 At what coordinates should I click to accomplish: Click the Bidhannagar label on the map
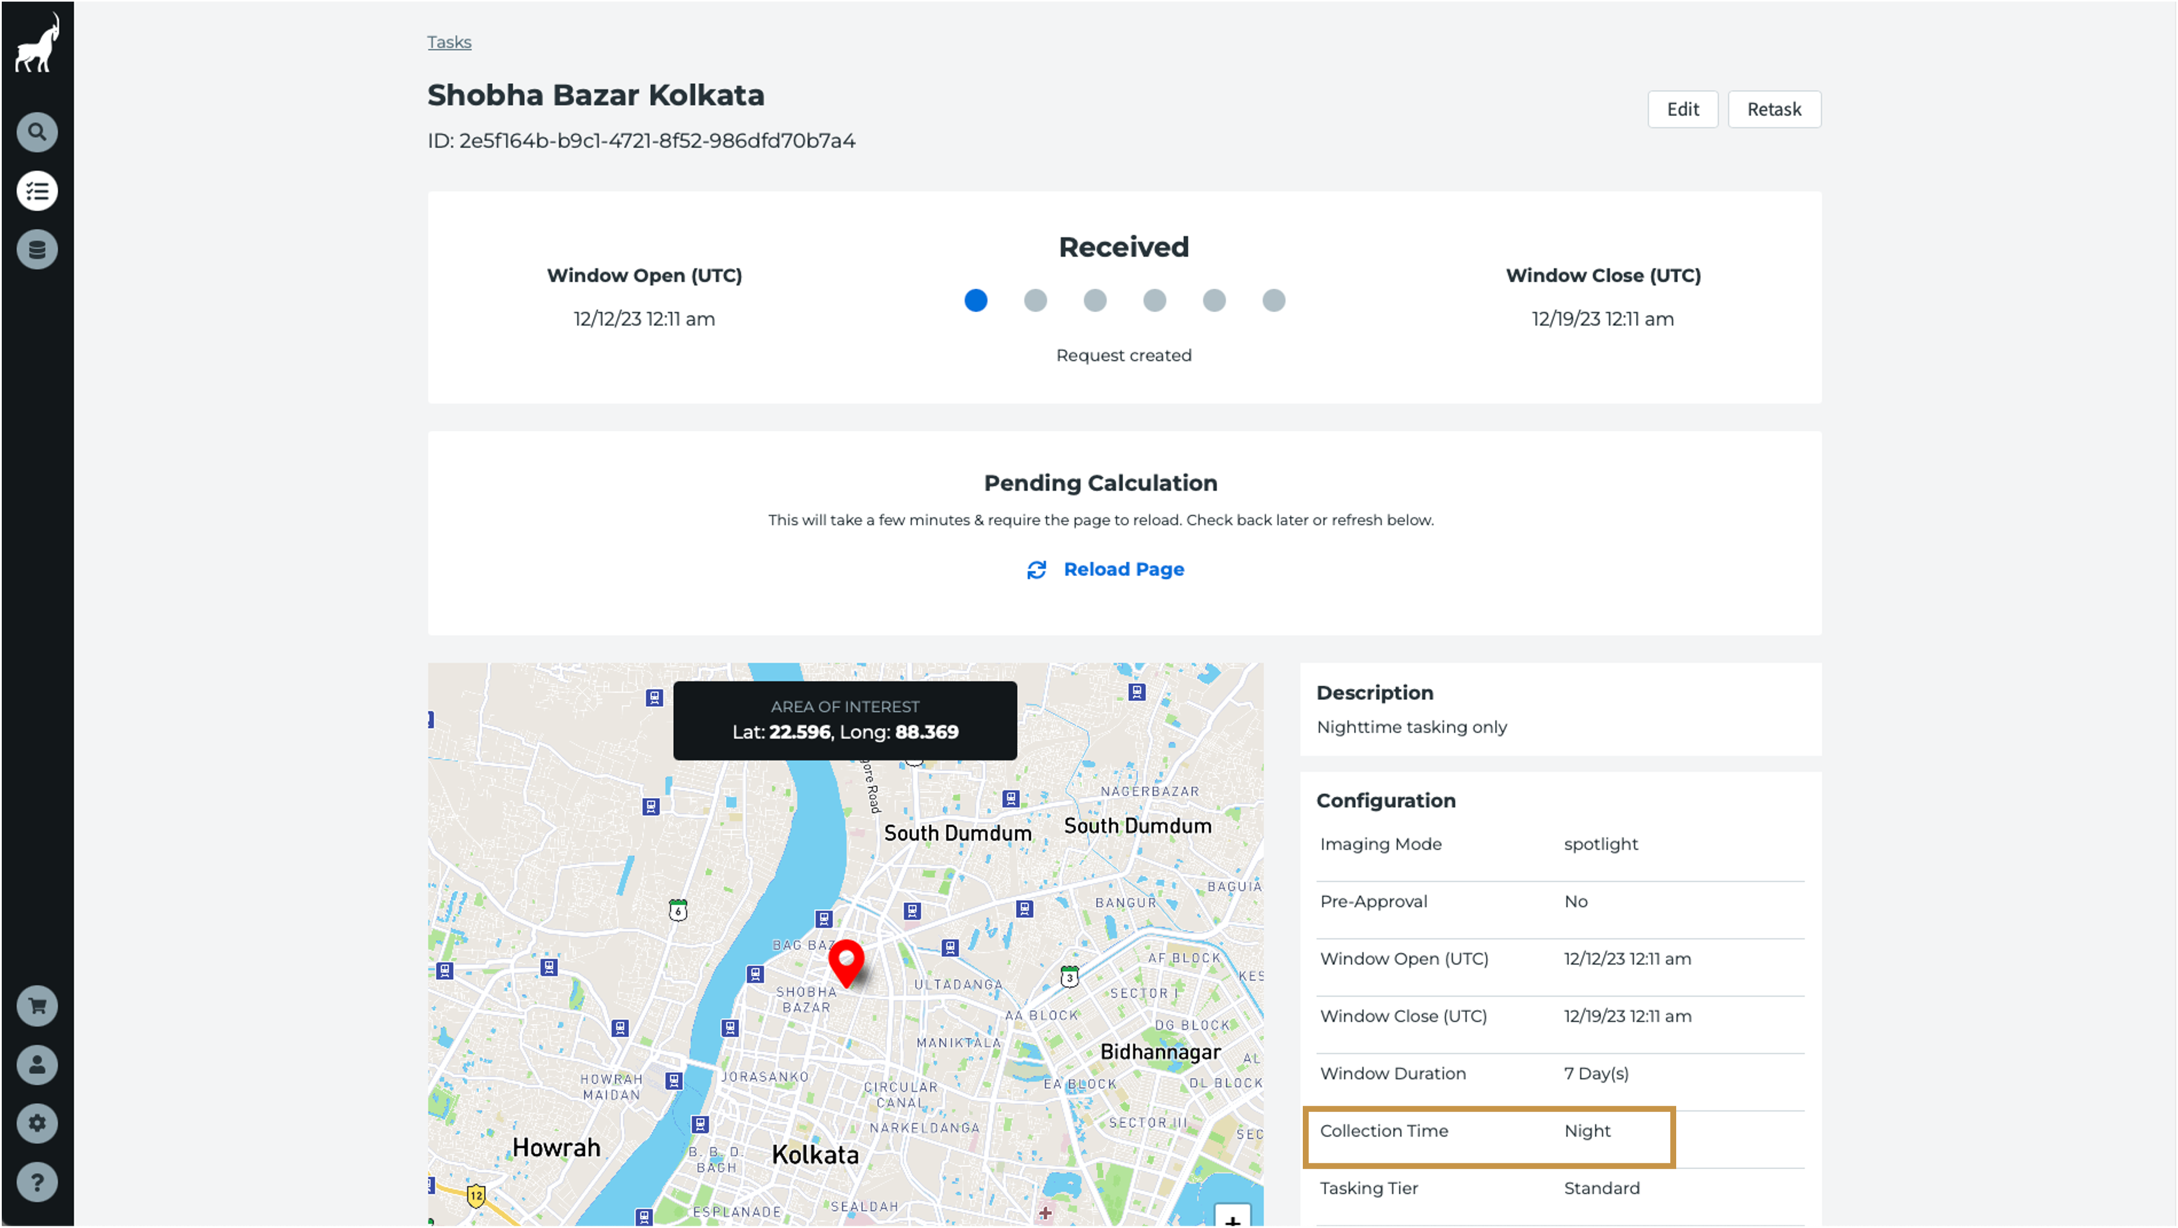[1160, 1052]
